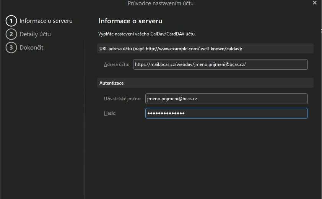Click the "Uživatelské jméno:" field label

[122, 99]
